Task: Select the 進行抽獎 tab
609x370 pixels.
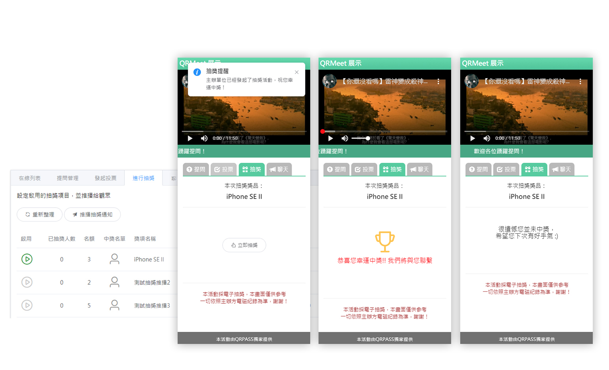Action: 143,178
